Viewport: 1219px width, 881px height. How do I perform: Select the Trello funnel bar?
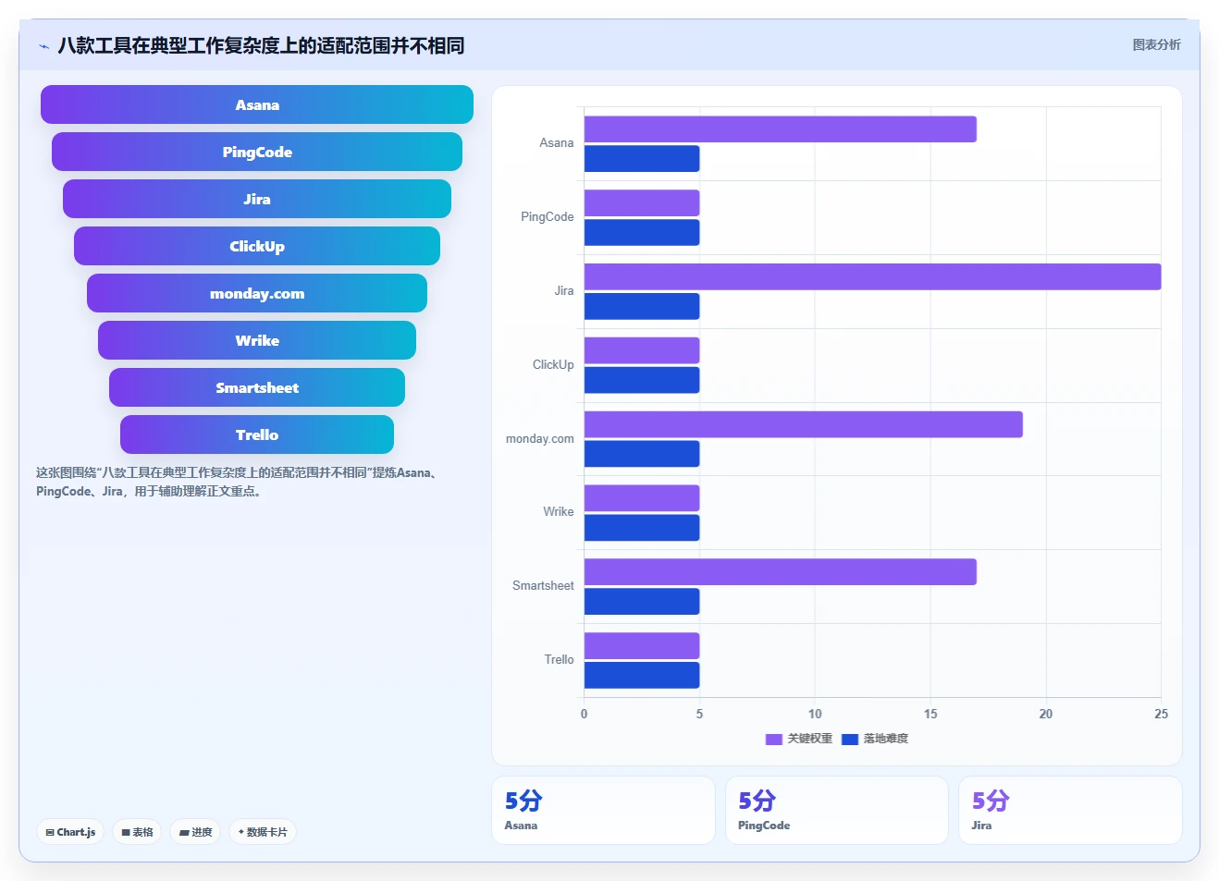point(257,434)
